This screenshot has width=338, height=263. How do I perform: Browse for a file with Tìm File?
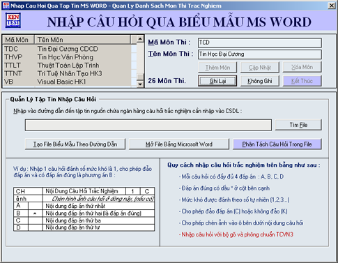(x=298, y=125)
